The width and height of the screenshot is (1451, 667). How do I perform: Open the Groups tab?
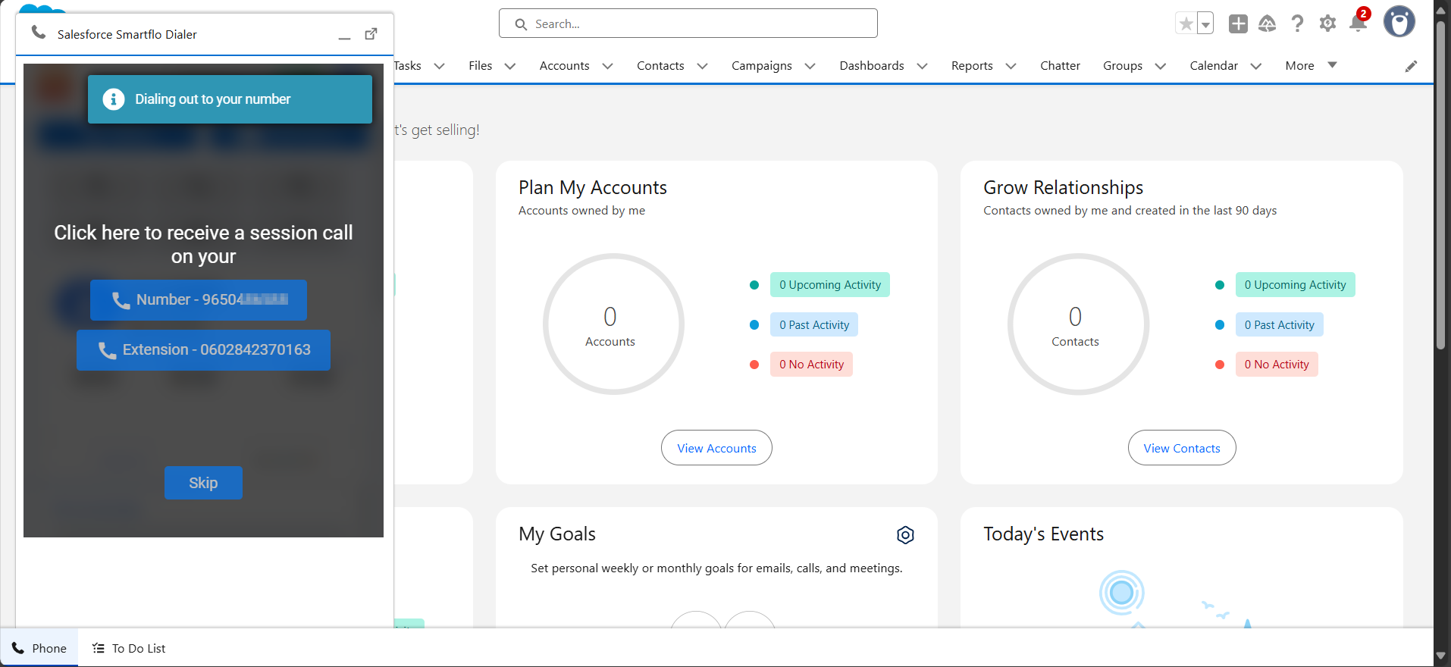tap(1123, 66)
